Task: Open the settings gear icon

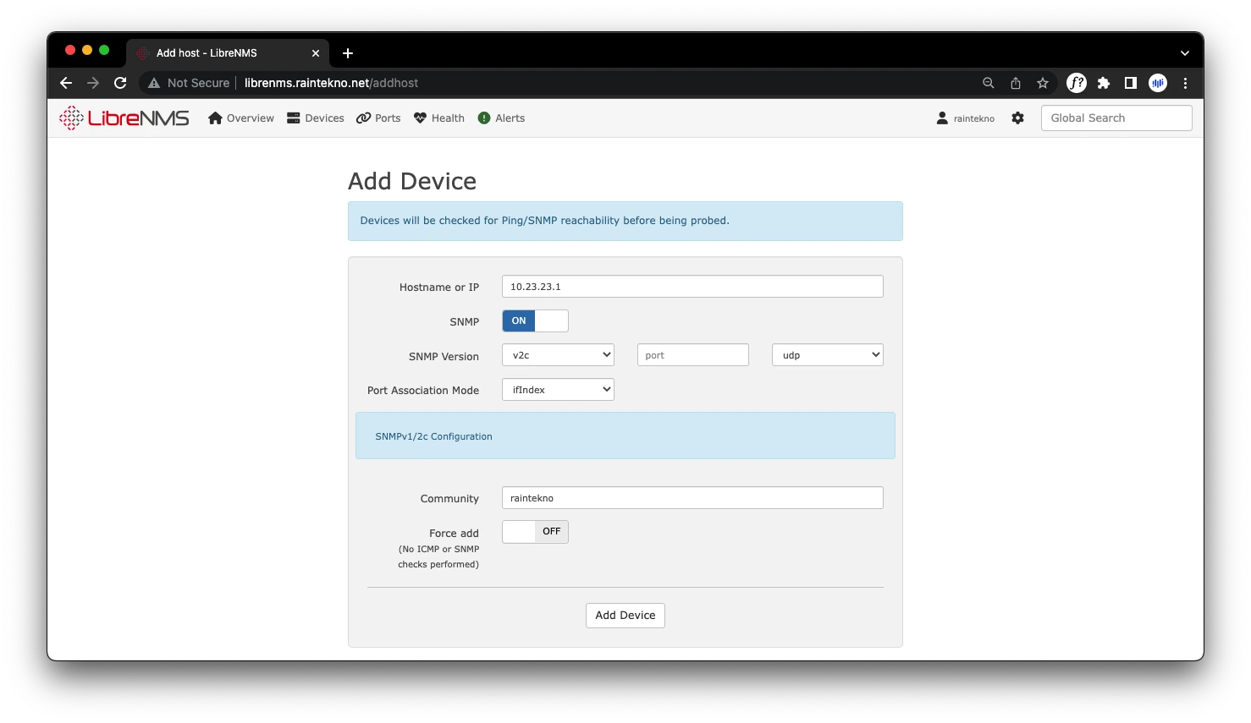Action: pos(1017,118)
